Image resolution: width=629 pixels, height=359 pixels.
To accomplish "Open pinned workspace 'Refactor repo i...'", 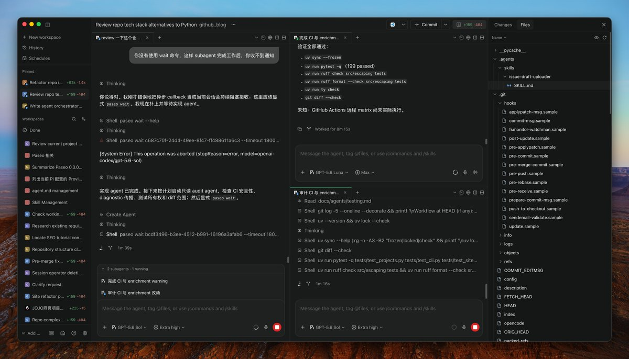I will click(55, 83).
